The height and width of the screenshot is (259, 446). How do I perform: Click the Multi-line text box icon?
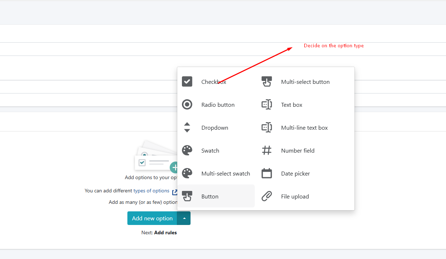tap(267, 128)
